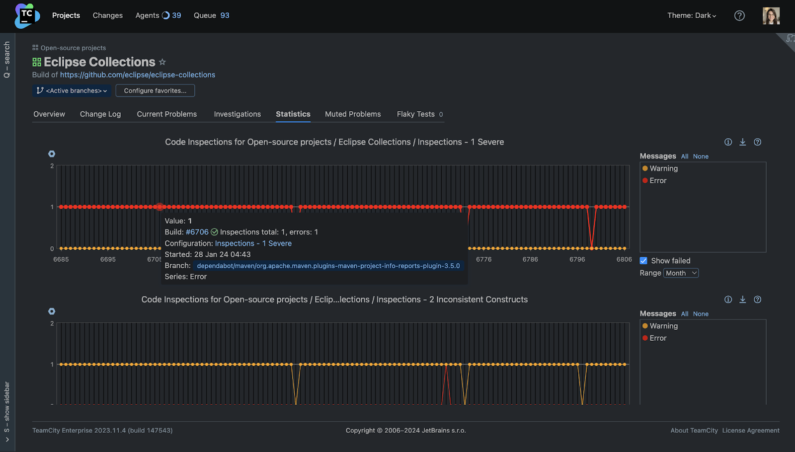This screenshot has width=795, height=452.
Task: Click the Configure favorites button
Action: [155, 91]
